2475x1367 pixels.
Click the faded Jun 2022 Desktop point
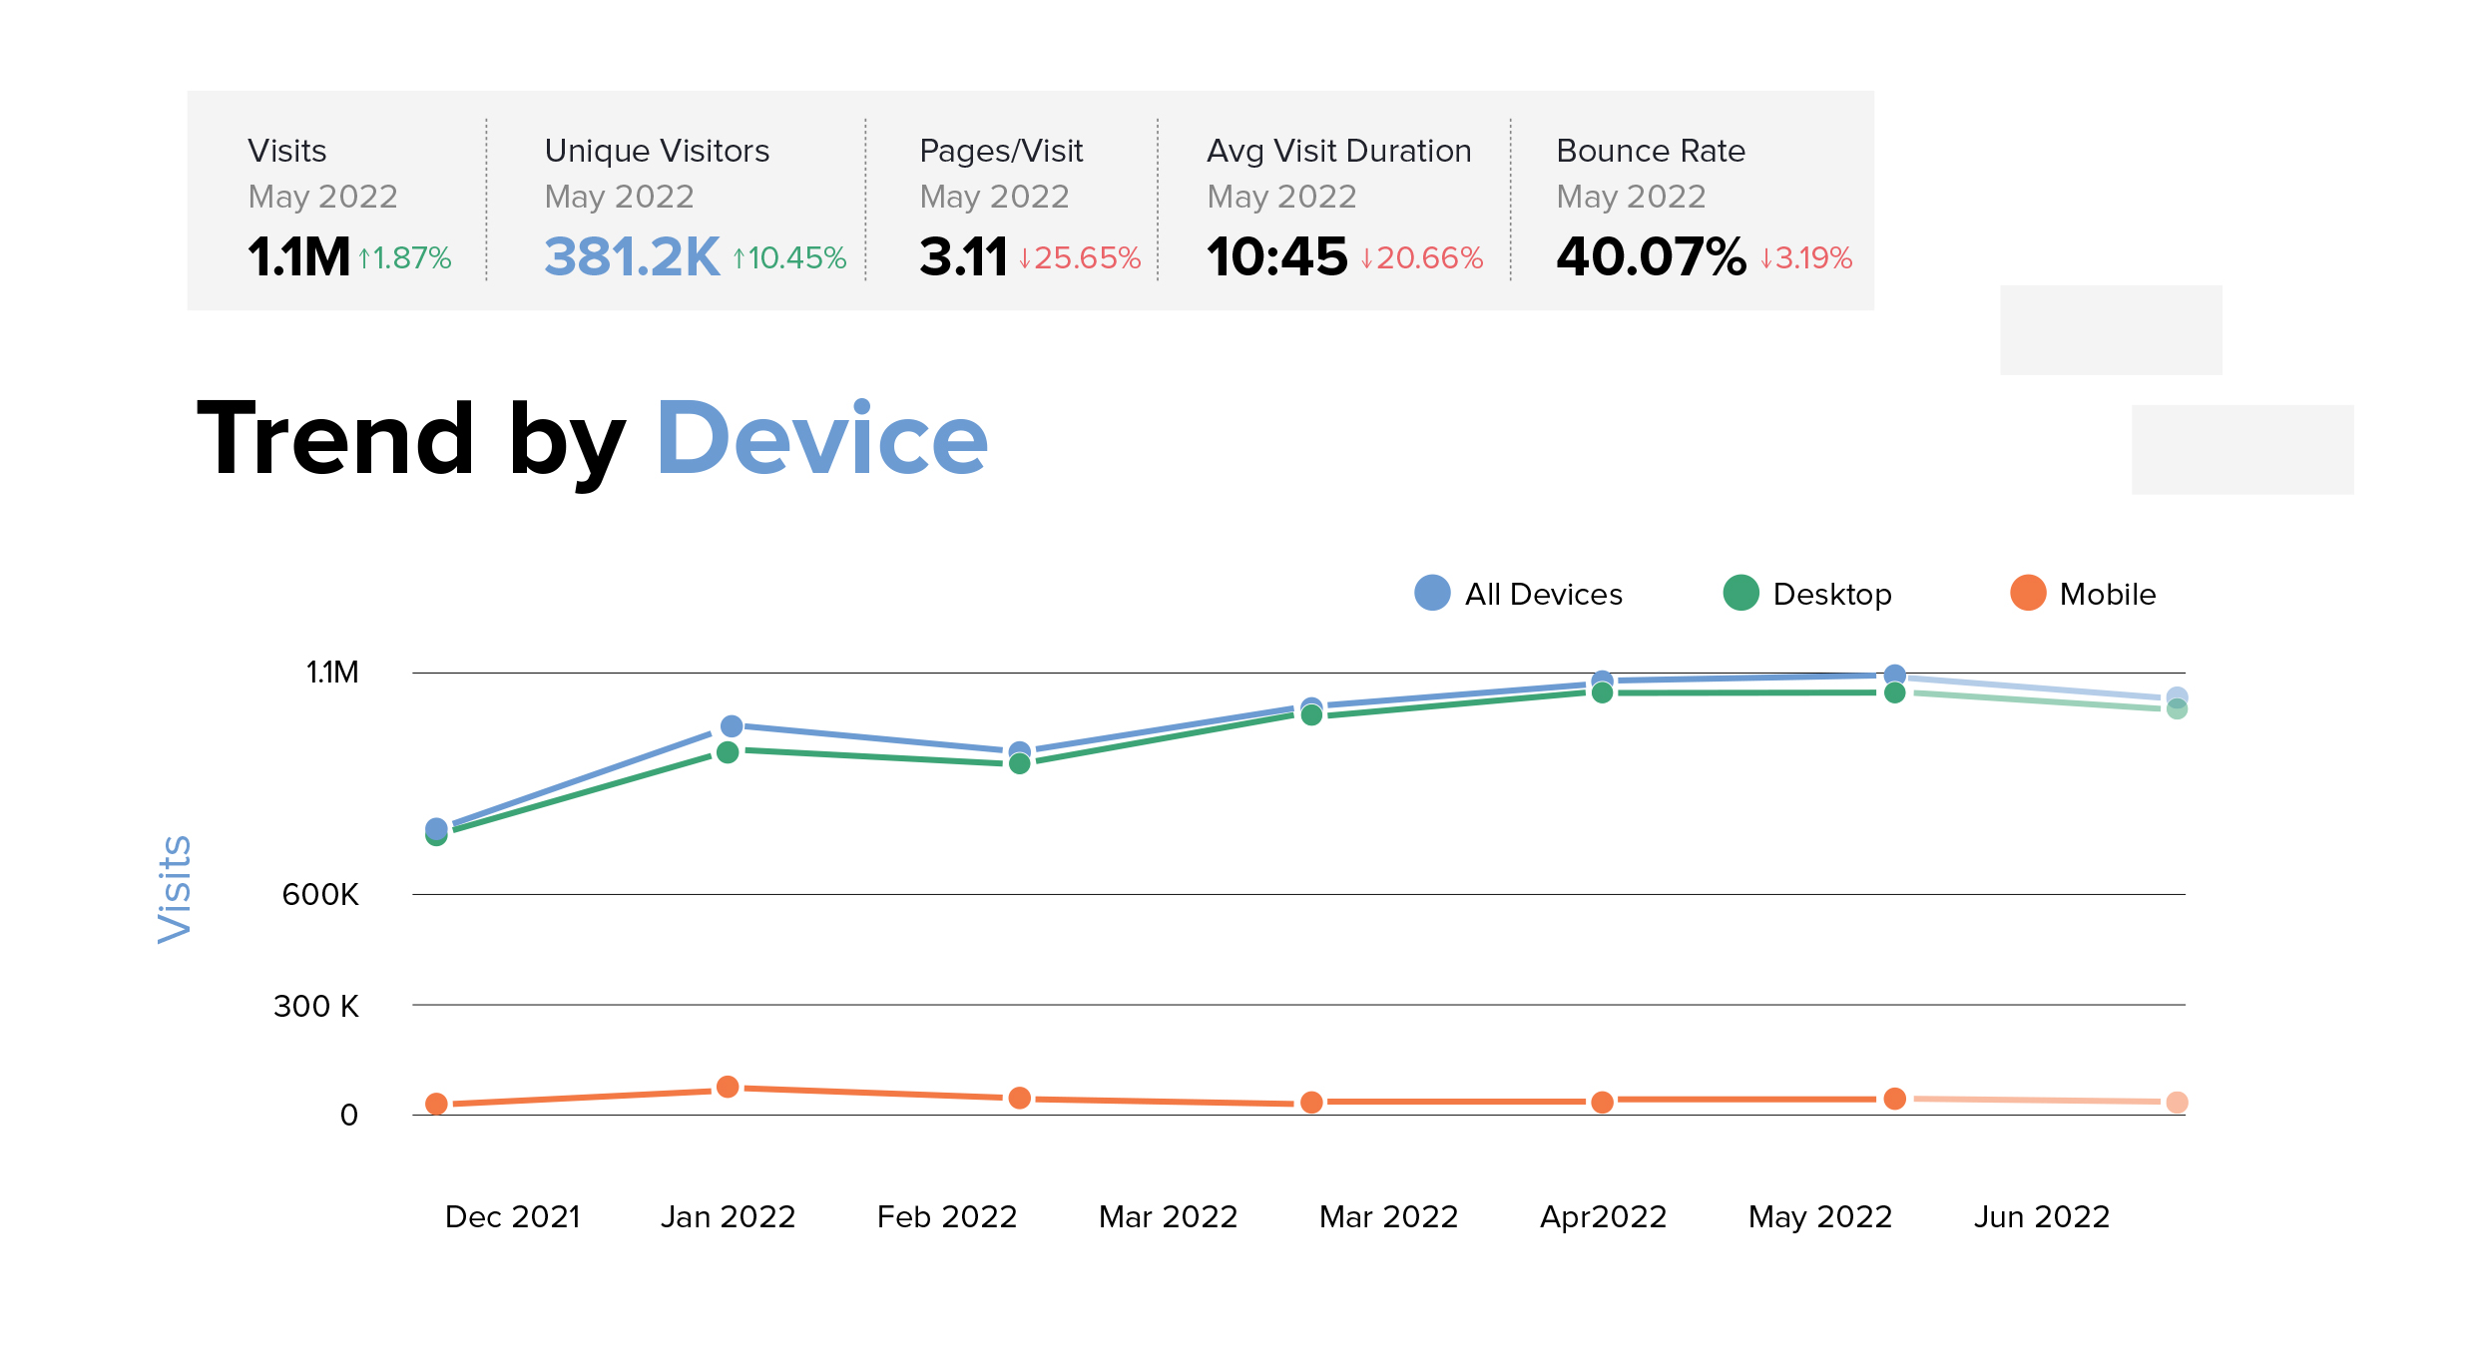pos(2177,709)
